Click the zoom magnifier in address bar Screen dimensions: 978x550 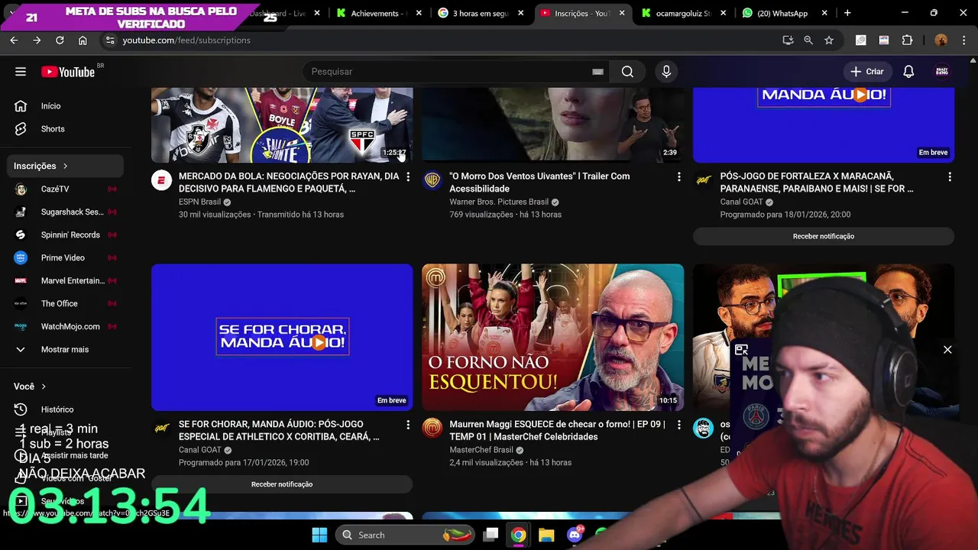click(808, 40)
